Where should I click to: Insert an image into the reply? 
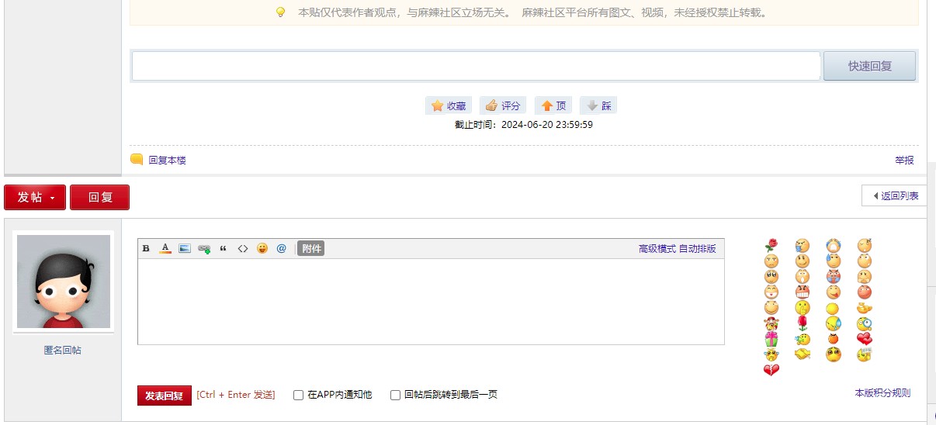(185, 249)
